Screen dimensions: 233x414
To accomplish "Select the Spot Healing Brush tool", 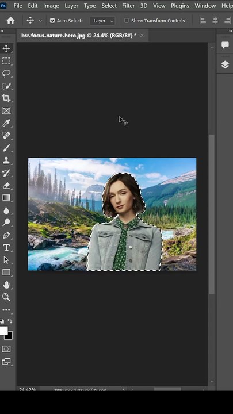I will [6, 136].
